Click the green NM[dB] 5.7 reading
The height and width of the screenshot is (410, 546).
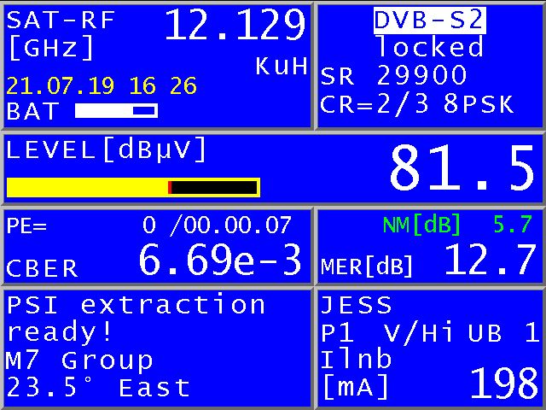click(457, 225)
